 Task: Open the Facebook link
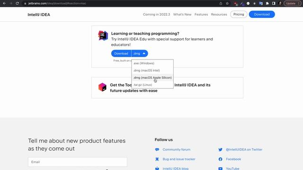233,159
